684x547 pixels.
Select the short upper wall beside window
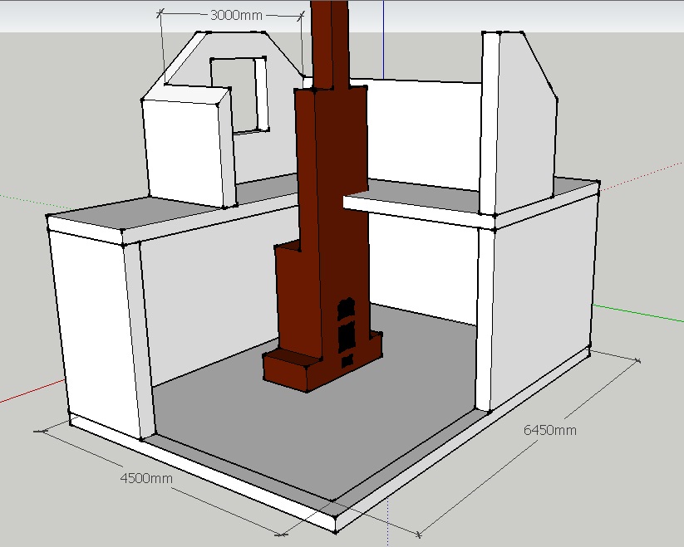(183, 149)
